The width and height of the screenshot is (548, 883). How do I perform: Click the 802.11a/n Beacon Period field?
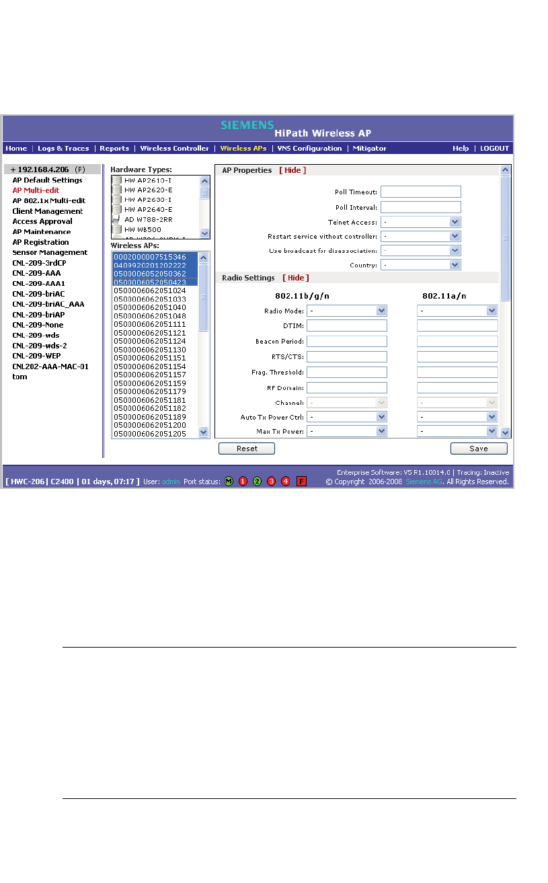[x=457, y=342]
